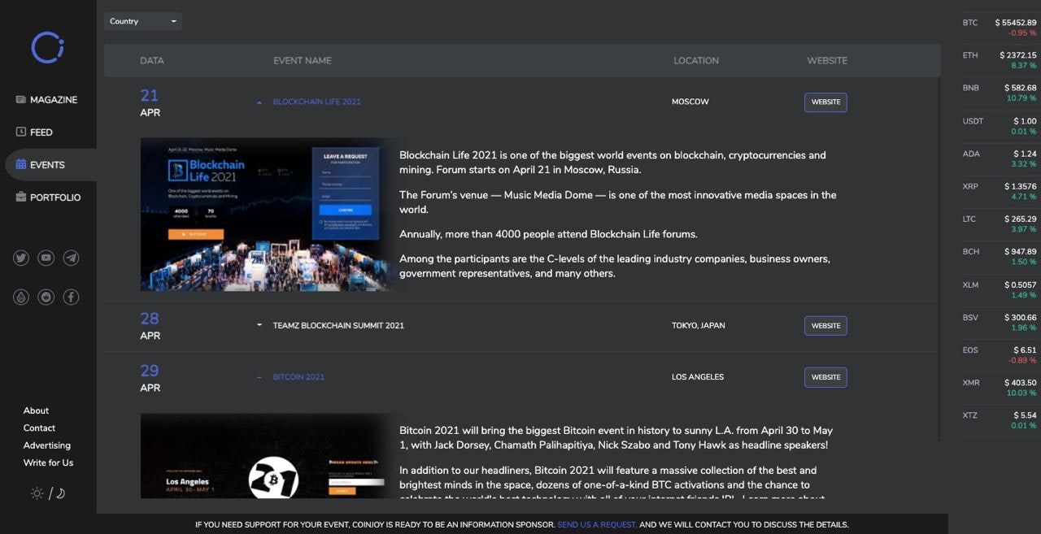Click the TOKYO, JAPAN location text
This screenshot has width=1041, height=534.
(698, 325)
